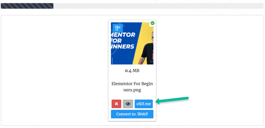Open the eXif.me metadata button

[144, 104]
